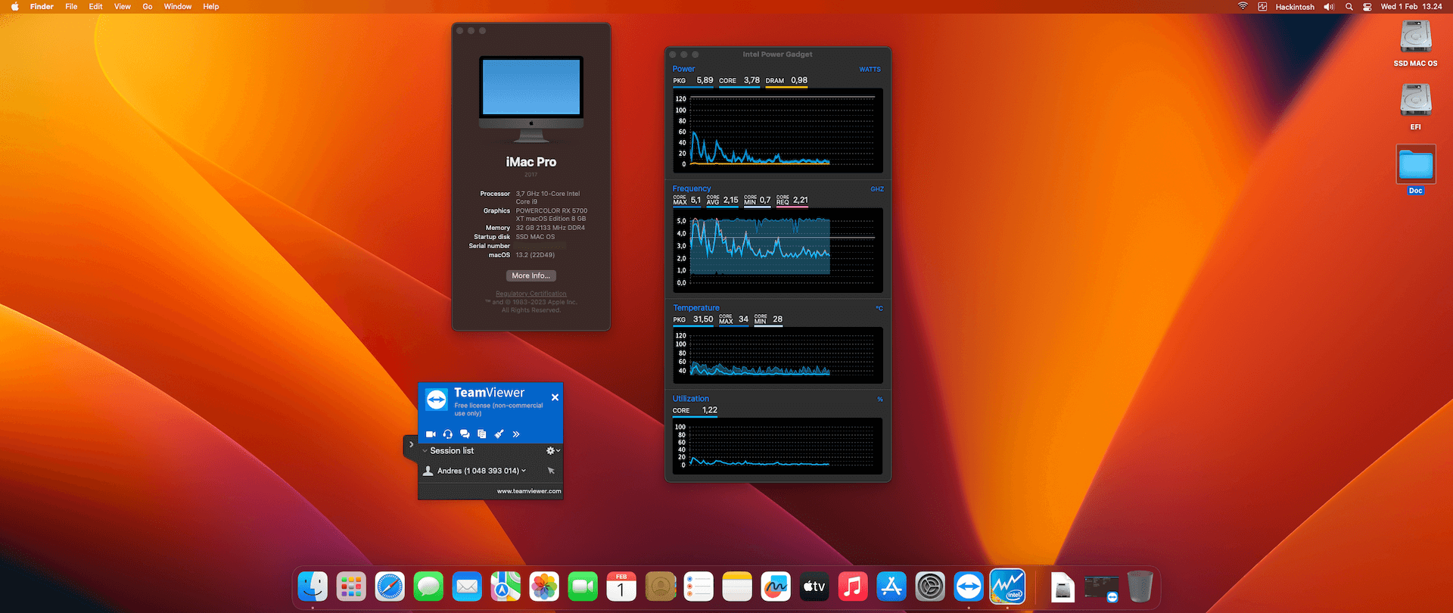Open Music from the Dock
Viewport: 1453px width, 613px height.
pos(853,587)
